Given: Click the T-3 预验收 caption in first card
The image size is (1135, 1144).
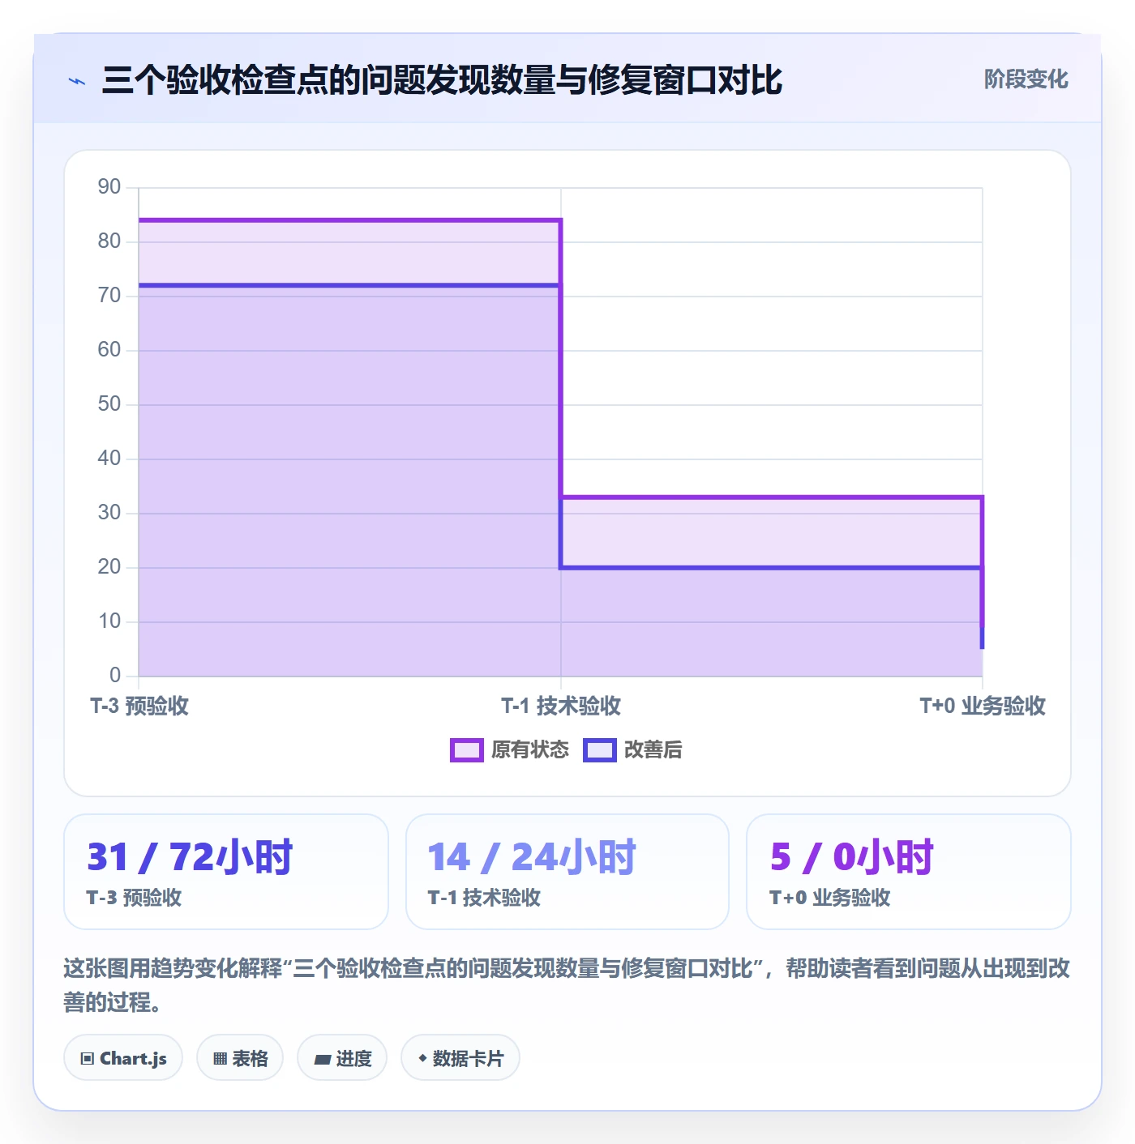Looking at the screenshot, I should [135, 898].
